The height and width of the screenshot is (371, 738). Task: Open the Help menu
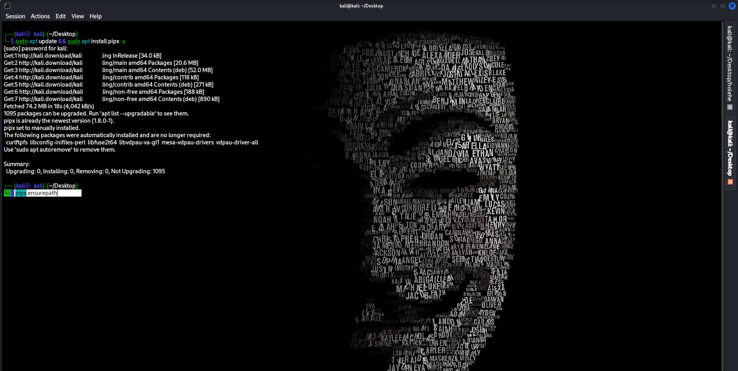coord(96,16)
